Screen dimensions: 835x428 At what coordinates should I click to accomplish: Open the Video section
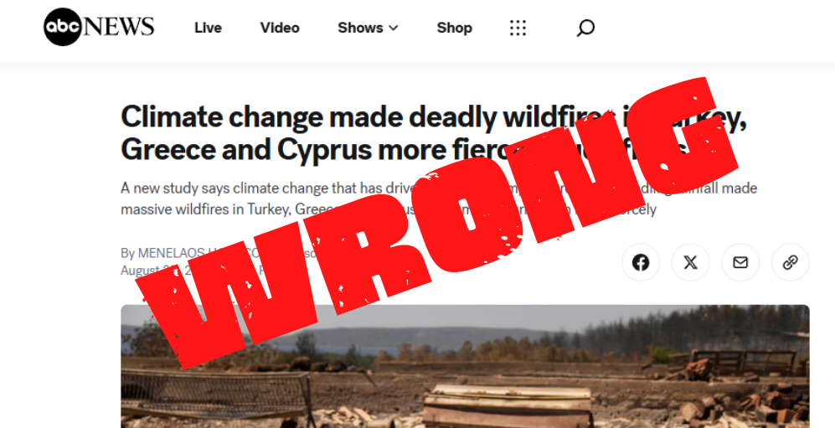tap(280, 28)
